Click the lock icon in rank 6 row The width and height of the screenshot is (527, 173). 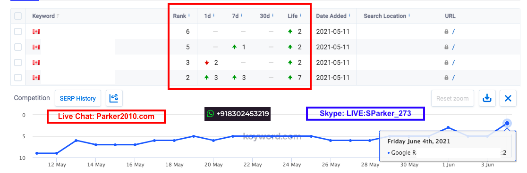[446, 32]
